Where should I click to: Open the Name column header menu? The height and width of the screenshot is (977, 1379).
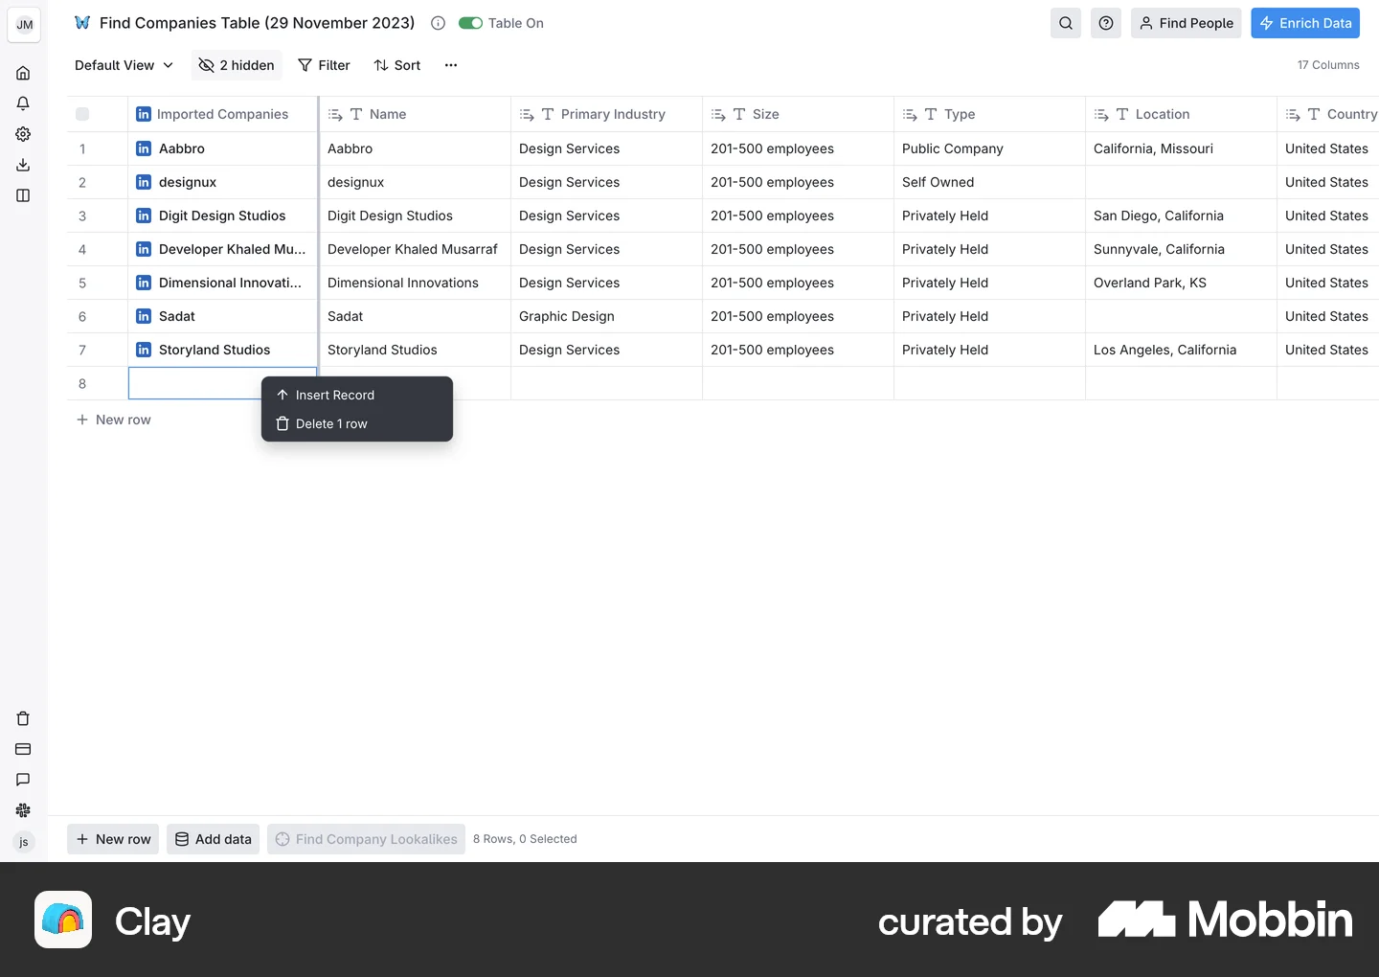(415, 114)
